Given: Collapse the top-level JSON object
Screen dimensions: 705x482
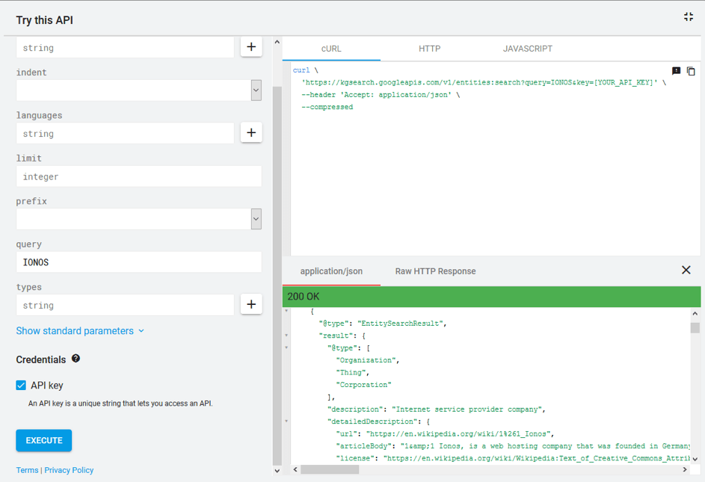Looking at the screenshot, I should 286,311.
